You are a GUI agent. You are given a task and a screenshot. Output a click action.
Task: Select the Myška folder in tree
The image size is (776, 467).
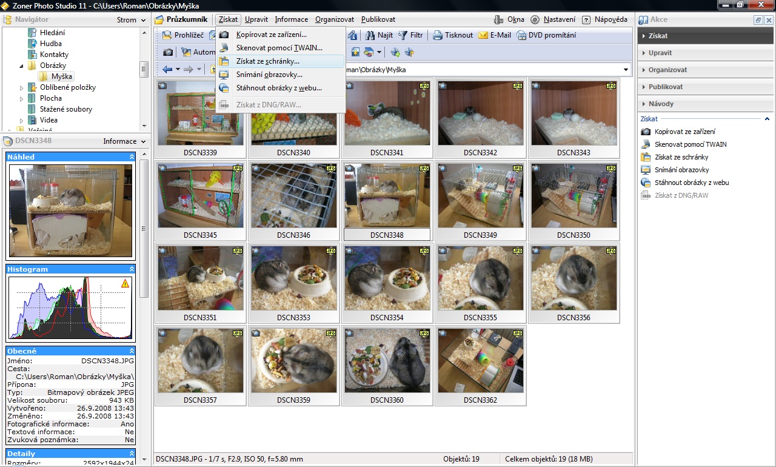(x=56, y=76)
